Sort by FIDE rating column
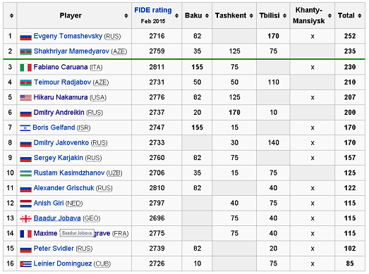 pos(176,15)
